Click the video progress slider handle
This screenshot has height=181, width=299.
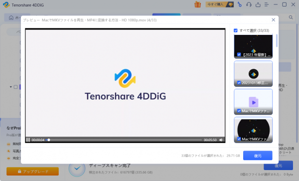click(x=49, y=140)
